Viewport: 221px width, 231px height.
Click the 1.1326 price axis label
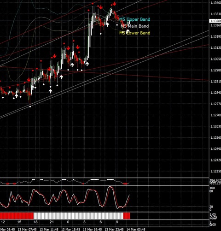(x=215, y=25)
